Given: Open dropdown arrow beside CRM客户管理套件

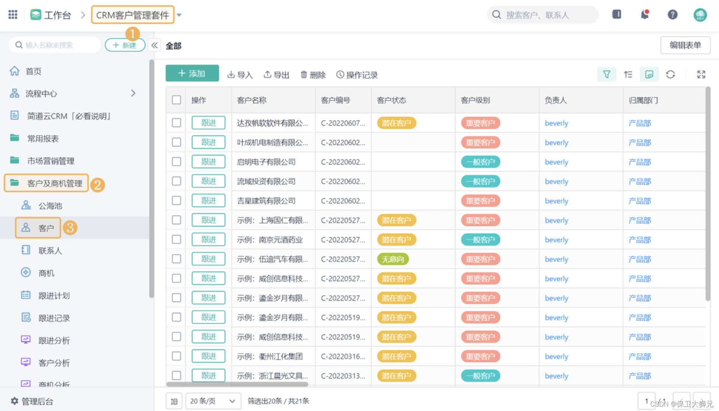Looking at the screenshot, I should (x=179, y=15).
